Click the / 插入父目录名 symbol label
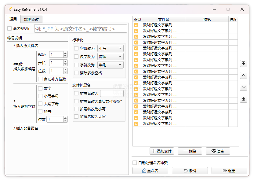Image resolution: width=254 pixels, height=181 pixels. [26, 128]
